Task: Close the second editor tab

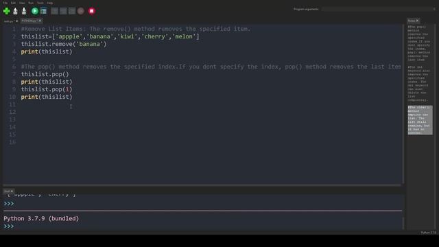Action: (40, 21)
